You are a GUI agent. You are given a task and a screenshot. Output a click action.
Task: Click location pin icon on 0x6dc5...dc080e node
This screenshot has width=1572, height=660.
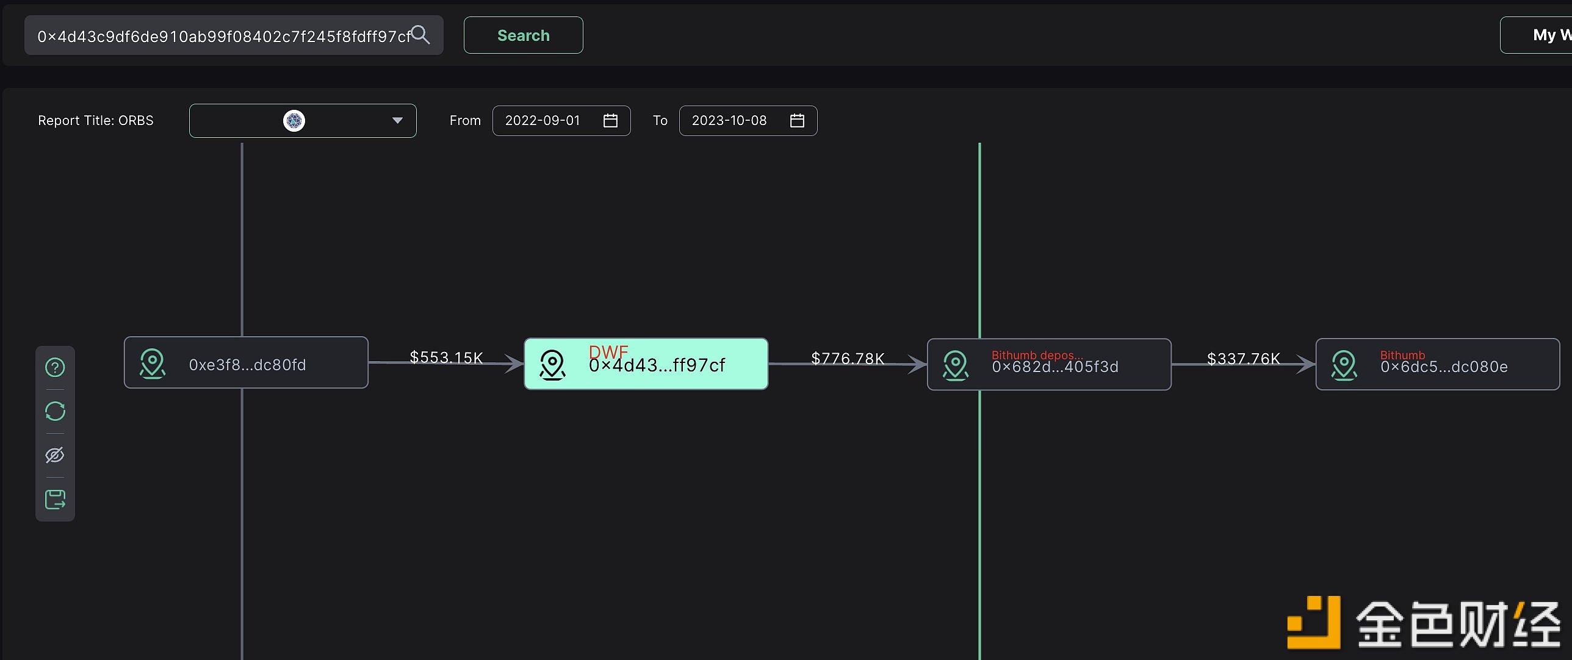[x=1344, y=365]
